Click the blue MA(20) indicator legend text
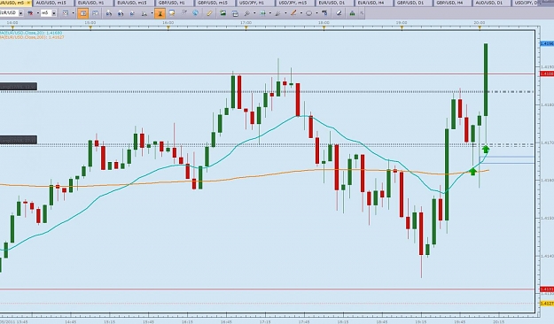Viewport: 554px width, 324px height. pyautogui.click(x=32, y=33)
